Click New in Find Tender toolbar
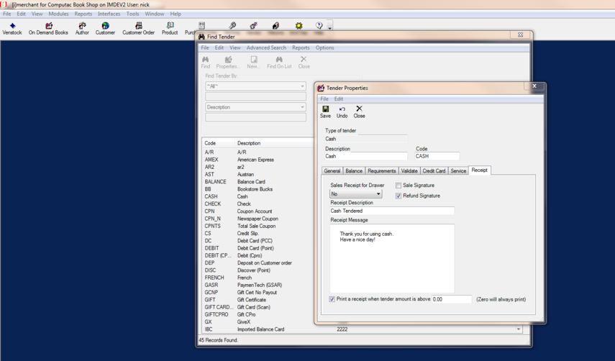The image size is (615, 361). pos(254,63)
